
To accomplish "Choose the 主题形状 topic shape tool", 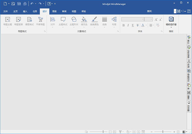I will click(x=74, y=22).
